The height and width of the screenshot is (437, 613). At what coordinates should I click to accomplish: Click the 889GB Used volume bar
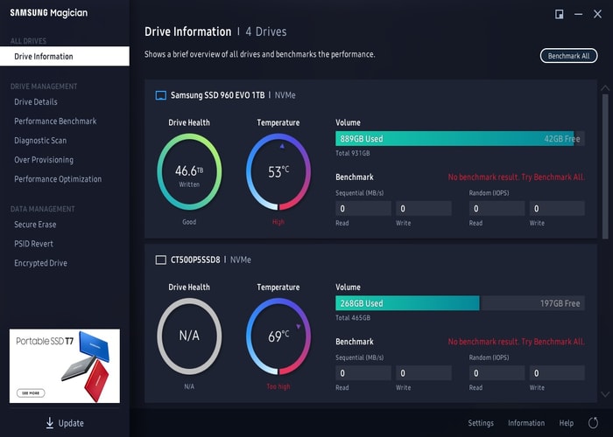(x=454, y=138)
